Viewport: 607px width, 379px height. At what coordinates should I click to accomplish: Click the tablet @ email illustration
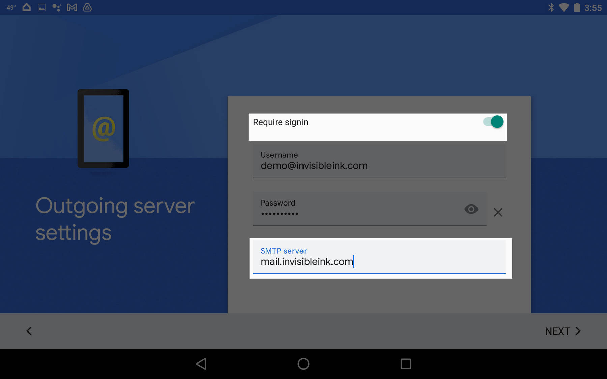click(103, 128)
